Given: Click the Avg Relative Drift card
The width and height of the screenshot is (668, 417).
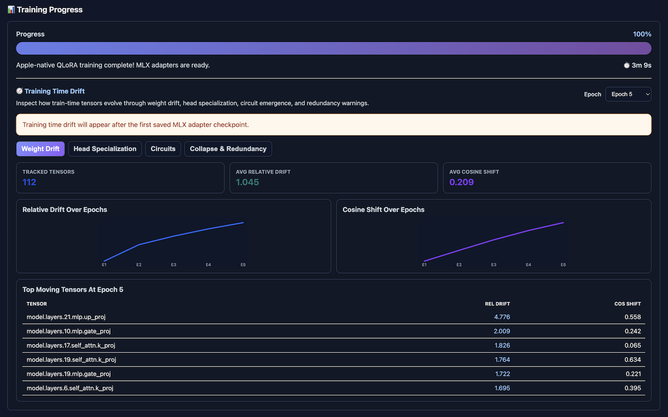Looking at the screenshot, I should 334,178.
